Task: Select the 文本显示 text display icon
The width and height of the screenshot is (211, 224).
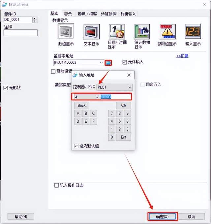Action: 91,31
